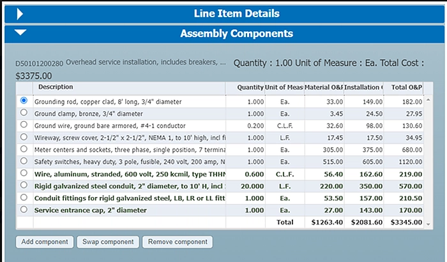Select the Rigid galvanized steel conduit radio button
The image size is (447, 262).
pyautogui.click(x=24, y=186)
